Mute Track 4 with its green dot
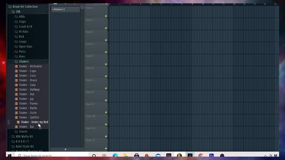 coord(106,52)
